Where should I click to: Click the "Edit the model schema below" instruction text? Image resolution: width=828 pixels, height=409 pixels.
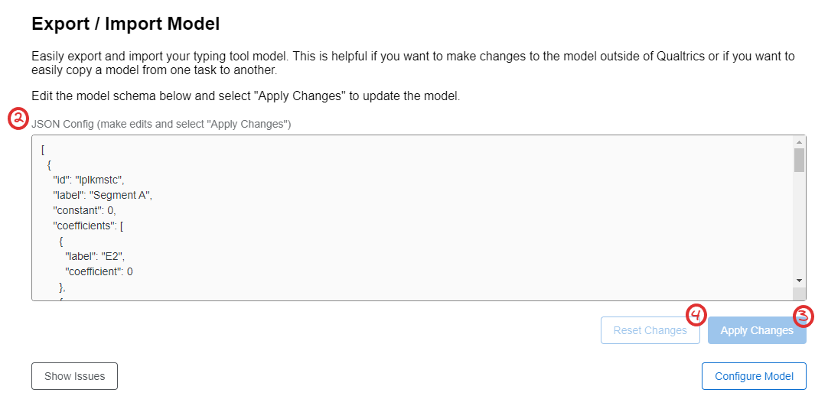coord(246,96)
